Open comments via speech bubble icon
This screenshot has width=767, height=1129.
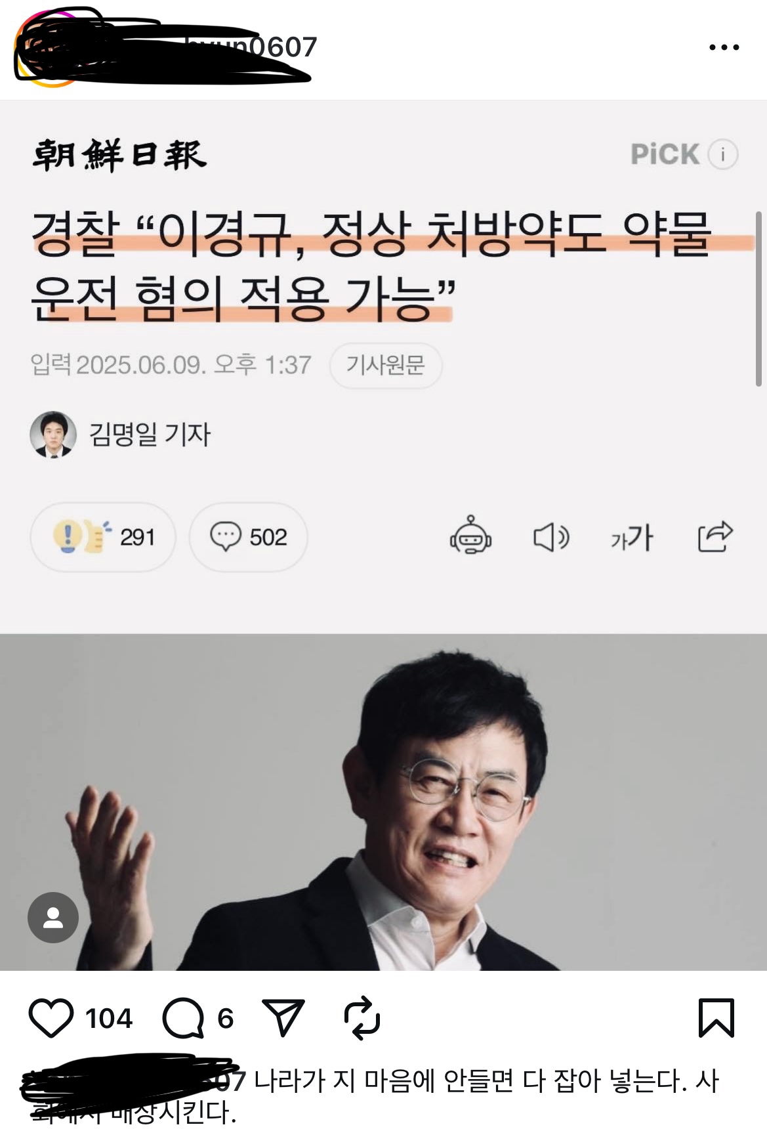point(183,1018)
